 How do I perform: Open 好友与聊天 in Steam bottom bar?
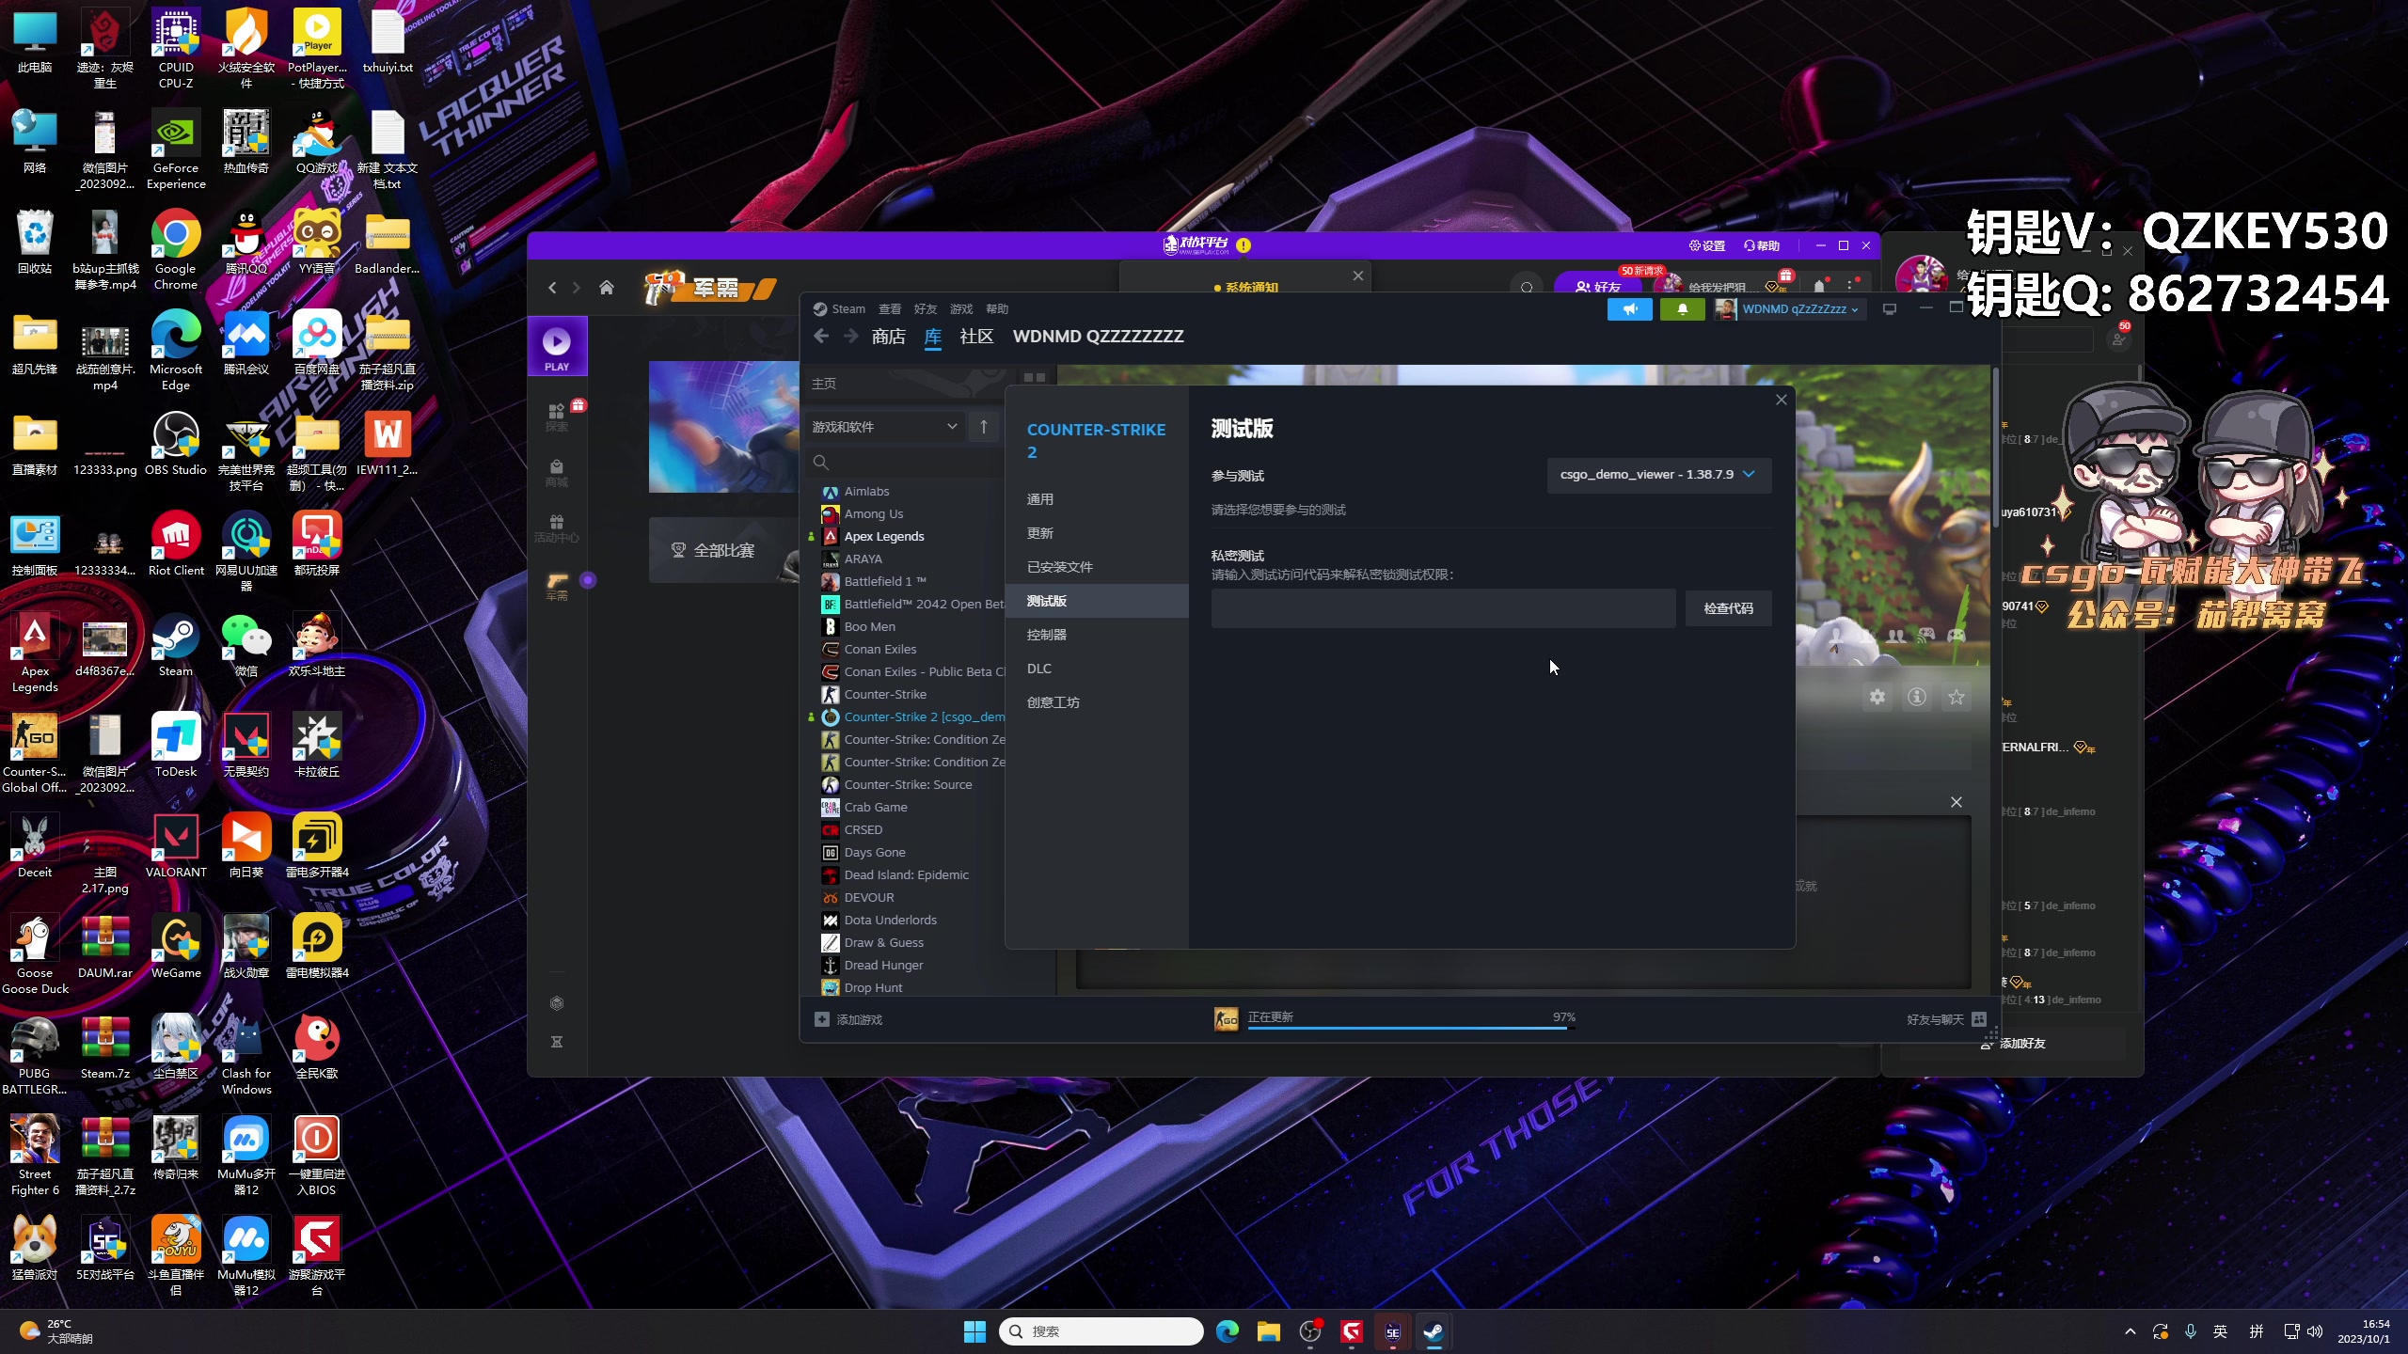coord(1946,1020)
